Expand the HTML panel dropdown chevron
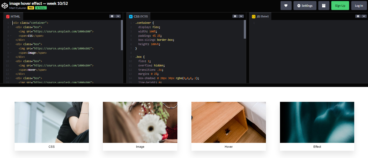Viewport: 368px width, 158px height. (118, 16)
